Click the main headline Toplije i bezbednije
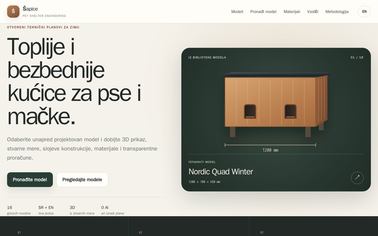Screen dimensions: 378x236 [74, 81]
